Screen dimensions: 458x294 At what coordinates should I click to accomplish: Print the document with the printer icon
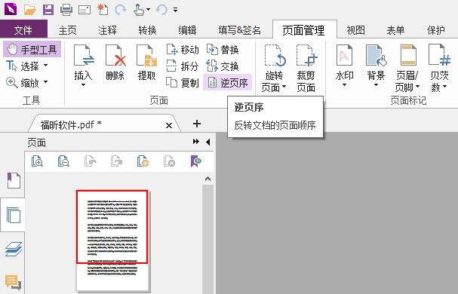point(66,10)
